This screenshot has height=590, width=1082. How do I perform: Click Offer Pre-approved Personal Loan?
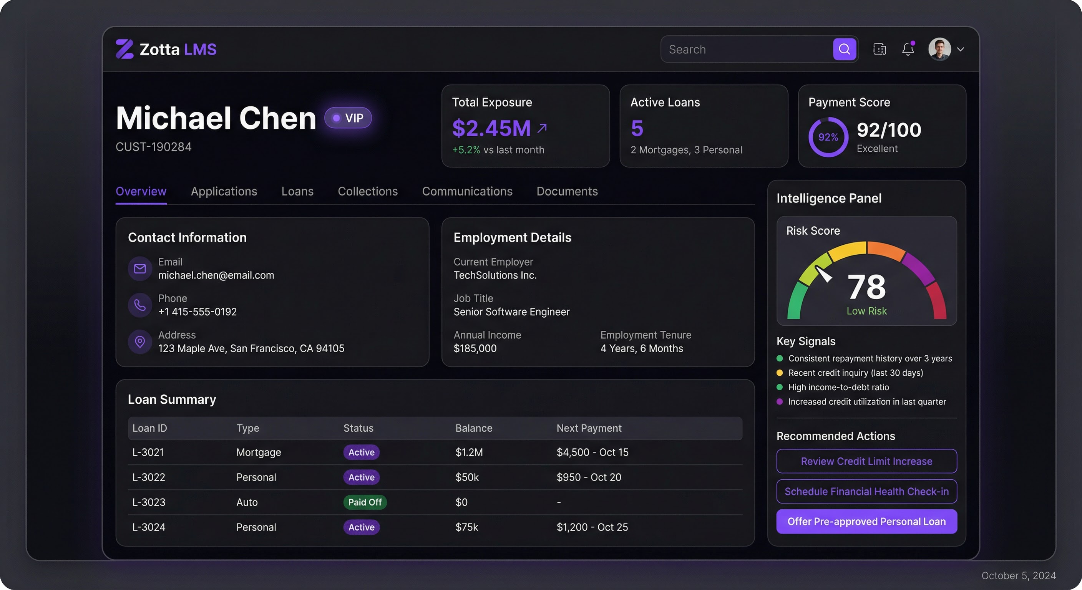[866, 522]
